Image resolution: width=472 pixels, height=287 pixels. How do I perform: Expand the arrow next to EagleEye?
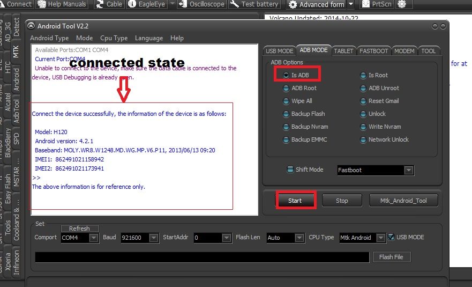coord(172,4)
